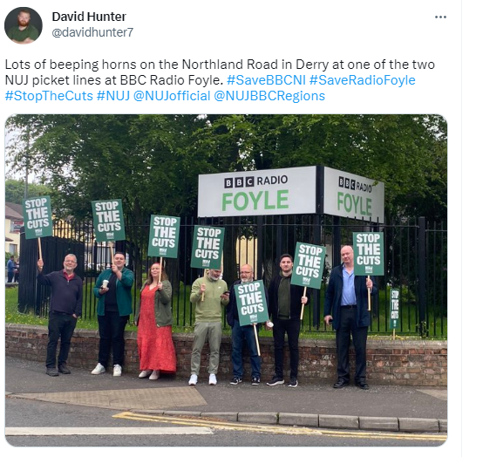Open the David Hunter display name
483x457 pixels.
(89, 17)
